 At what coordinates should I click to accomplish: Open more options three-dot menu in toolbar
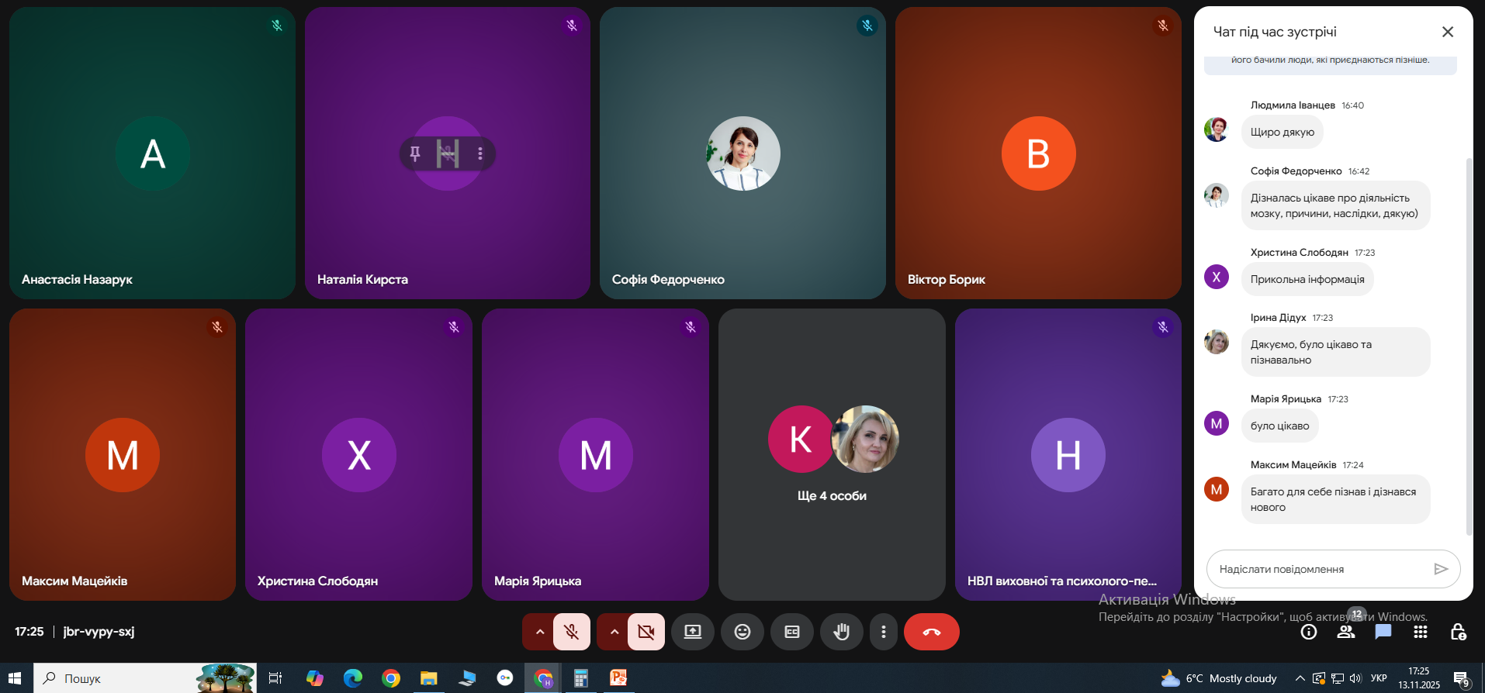pyautogui.click(x=884, y=632)
